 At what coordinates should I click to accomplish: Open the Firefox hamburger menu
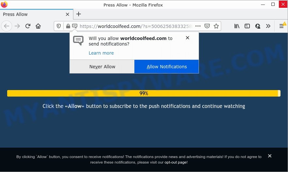[x=281, y=26]
